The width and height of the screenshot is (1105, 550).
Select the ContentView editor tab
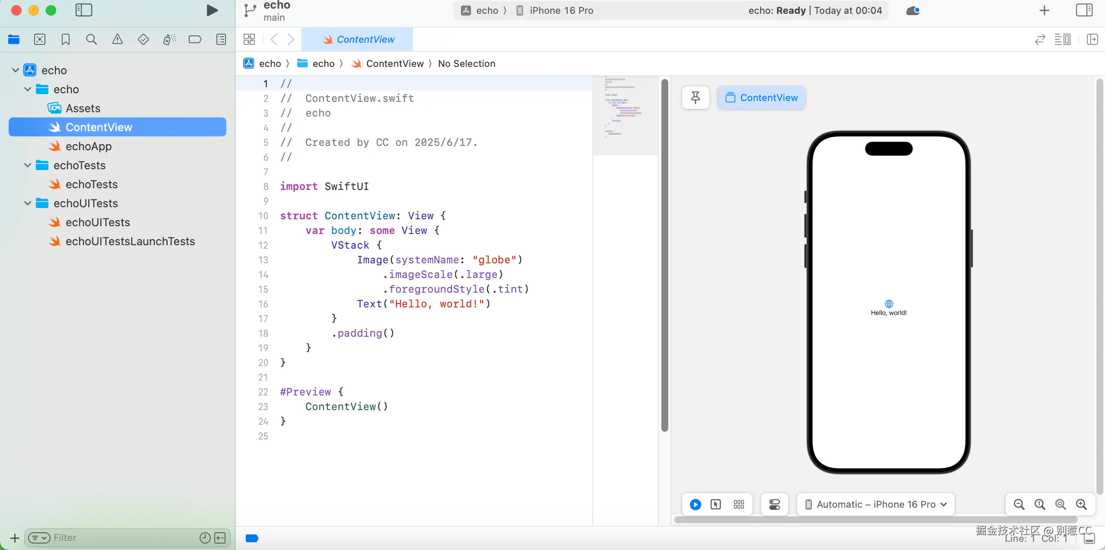[x=358, y=40]
